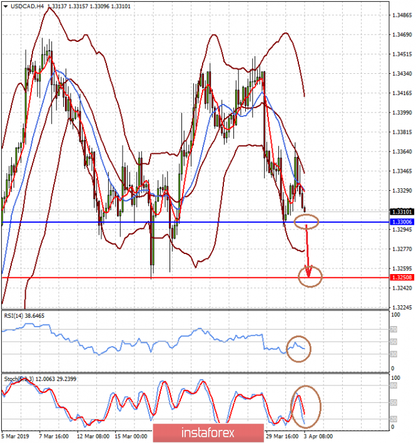416x443 pixels.
Task: Click the triangle before USDCAD,H4 title
Action: coord(5,6)
